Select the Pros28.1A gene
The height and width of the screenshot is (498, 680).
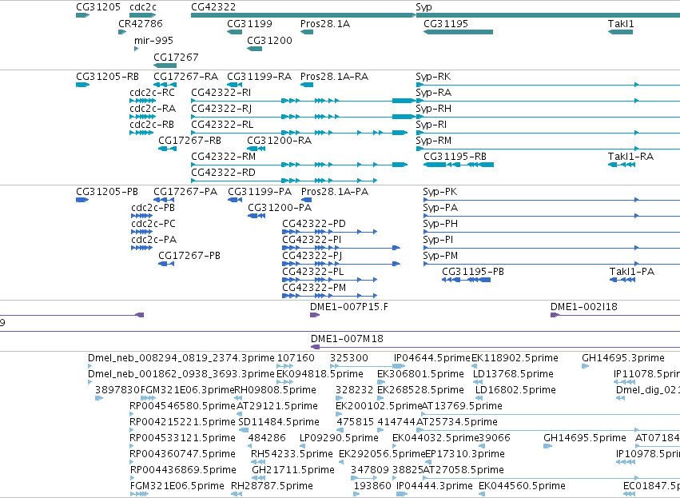click(x=307, y=32)
